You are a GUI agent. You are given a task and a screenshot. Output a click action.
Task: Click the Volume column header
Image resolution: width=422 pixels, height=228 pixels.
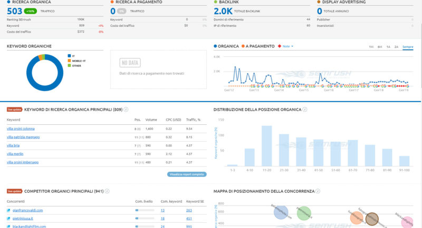[x=151, y=120]
